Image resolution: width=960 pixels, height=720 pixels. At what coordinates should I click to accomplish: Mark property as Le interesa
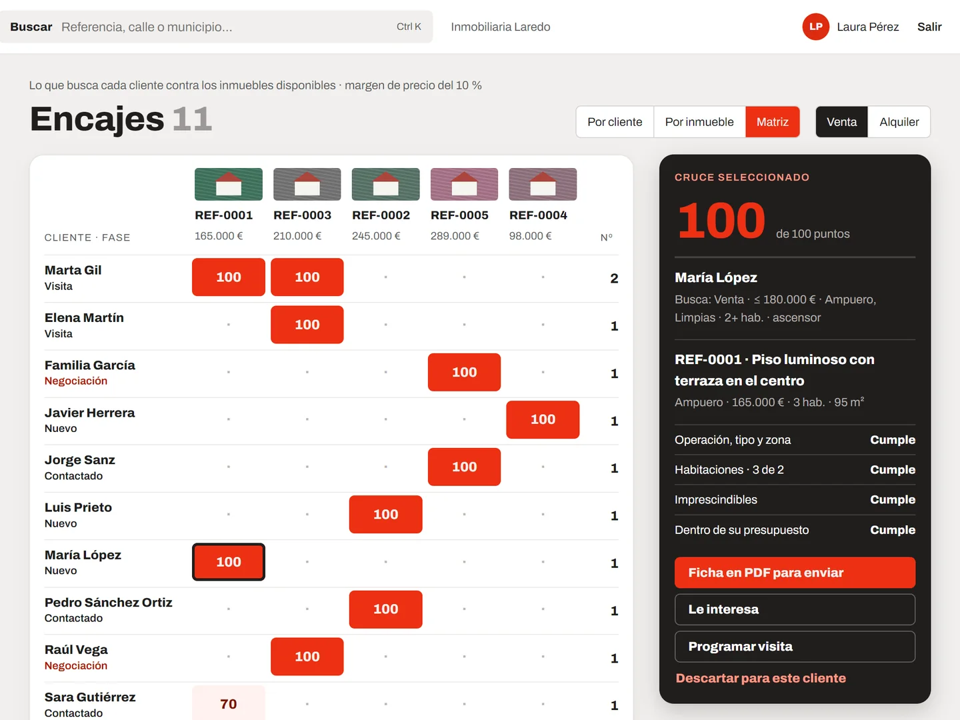(795, 609)
